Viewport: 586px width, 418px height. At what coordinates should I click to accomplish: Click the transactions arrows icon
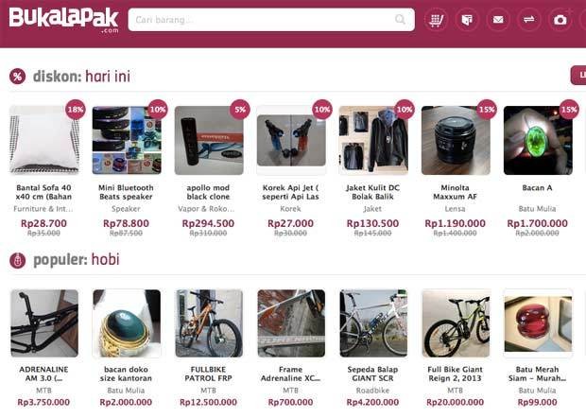529,20
